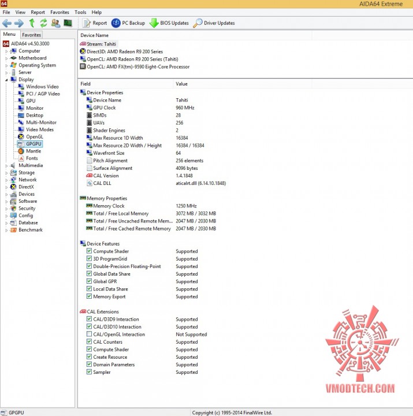The height and width of the screenshot is (416, 413).
Task: Switch to the Favorites tab
Action: coord(31,35)
